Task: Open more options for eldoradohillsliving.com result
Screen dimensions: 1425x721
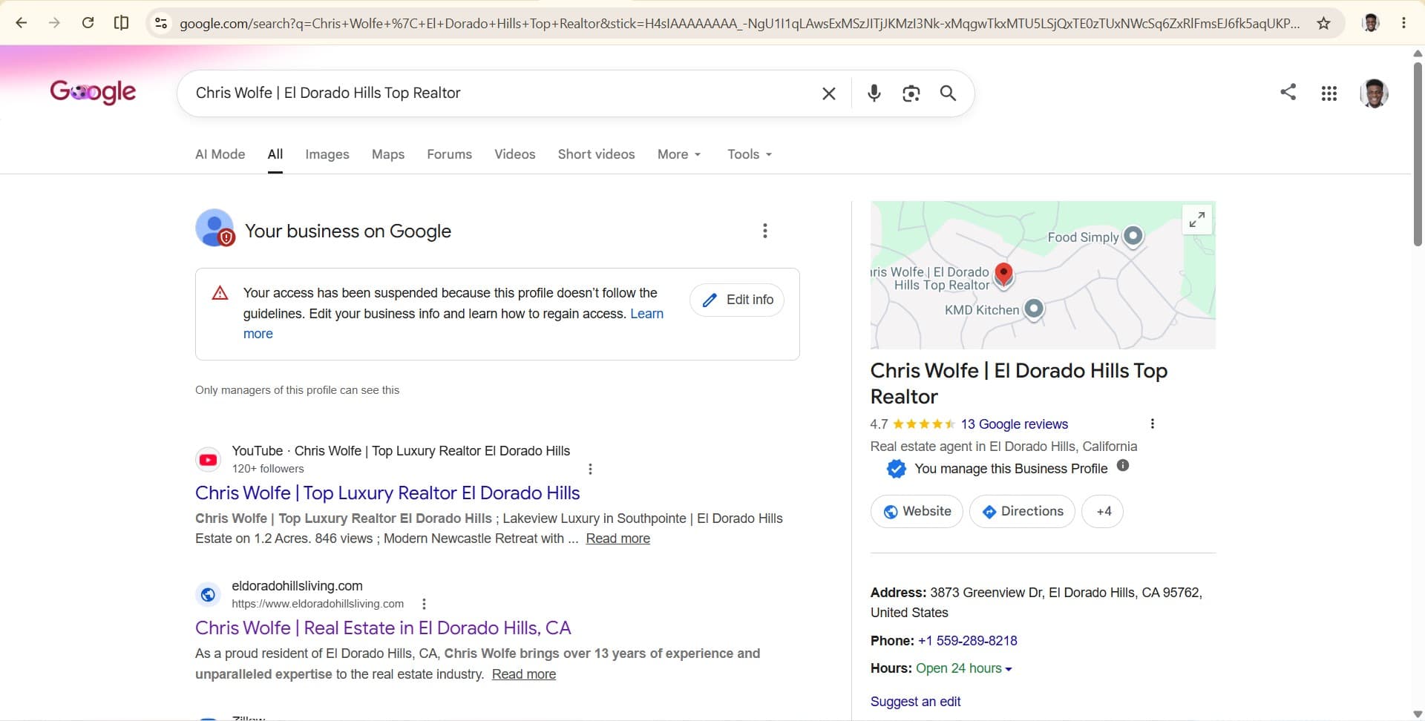Action: 424,604
